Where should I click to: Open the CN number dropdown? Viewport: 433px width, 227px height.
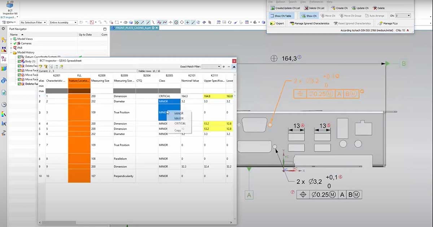pyautogui.click(x=403, y=16)
